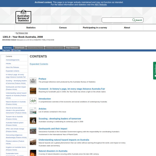
Task: Click the Search button
Action: coord(137,20)
